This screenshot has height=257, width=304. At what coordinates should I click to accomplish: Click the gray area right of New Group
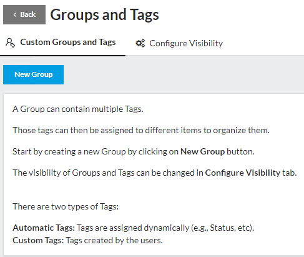click(x=183, y=74)
